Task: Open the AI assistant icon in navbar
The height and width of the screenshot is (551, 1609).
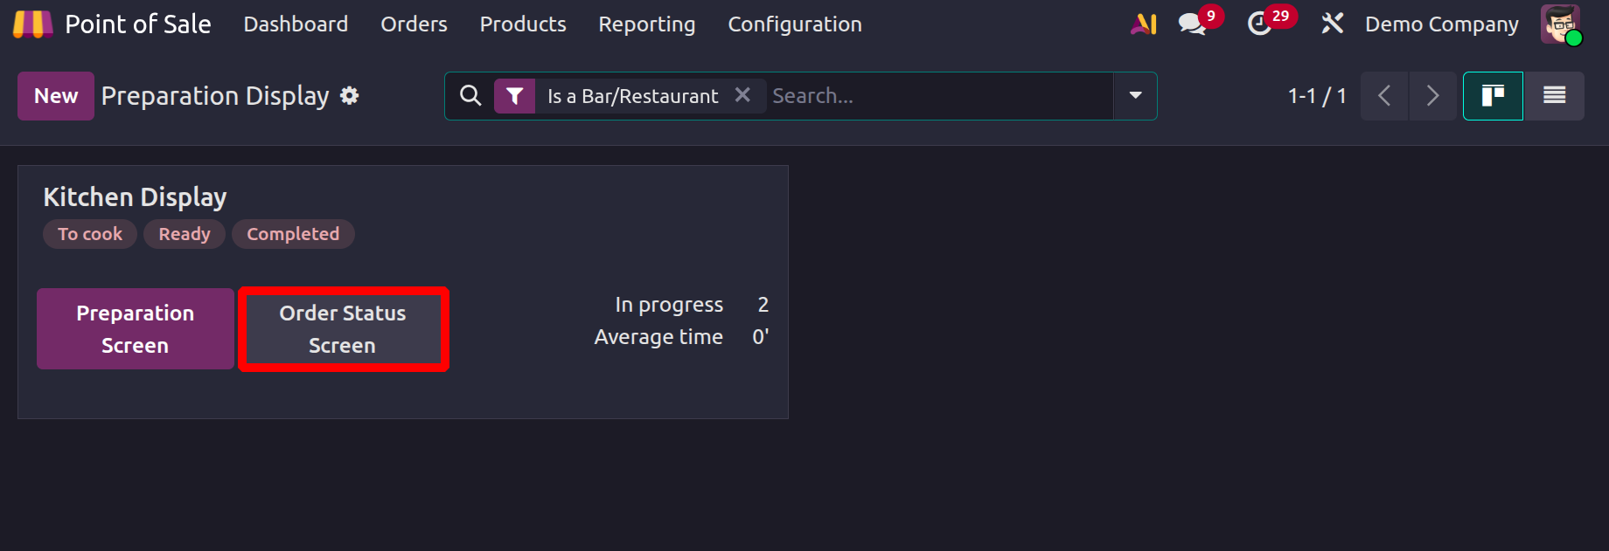Action: point(1144,24)
